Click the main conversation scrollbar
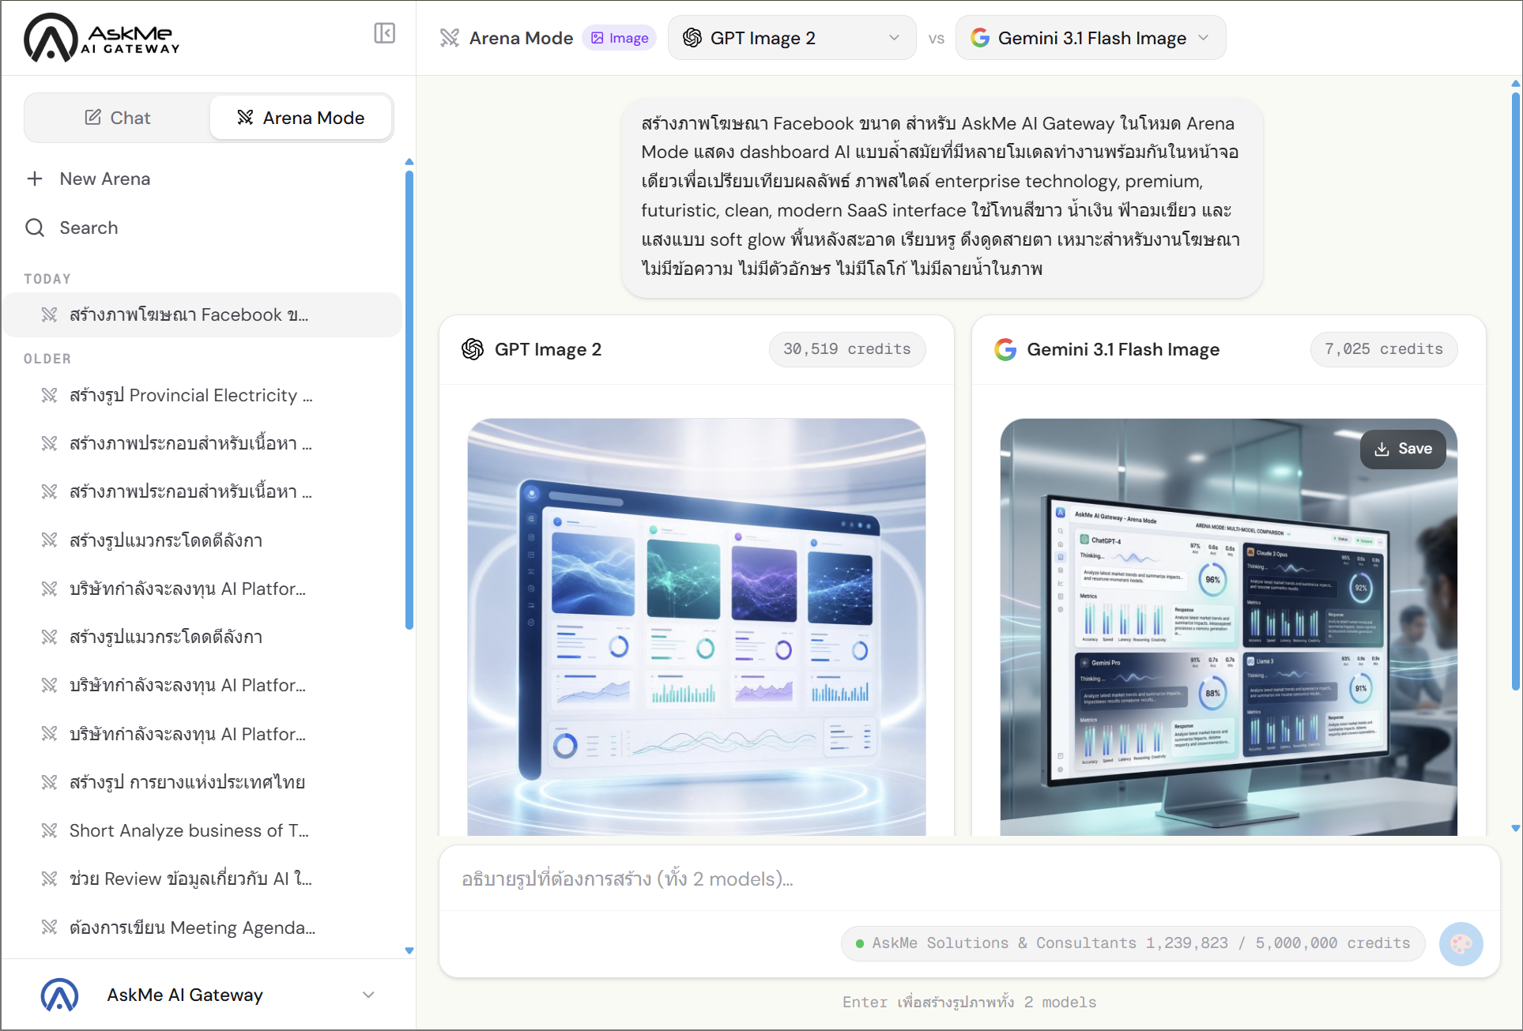This screenshot has width=1523, height=1031. tap(1515, 391)
